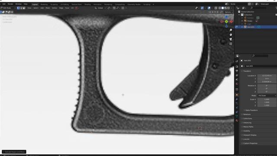
Task: Toggle camera view icon
Action: [231, 39]
